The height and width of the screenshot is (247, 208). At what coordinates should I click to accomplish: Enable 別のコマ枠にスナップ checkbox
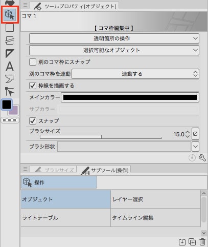point(33,62)
